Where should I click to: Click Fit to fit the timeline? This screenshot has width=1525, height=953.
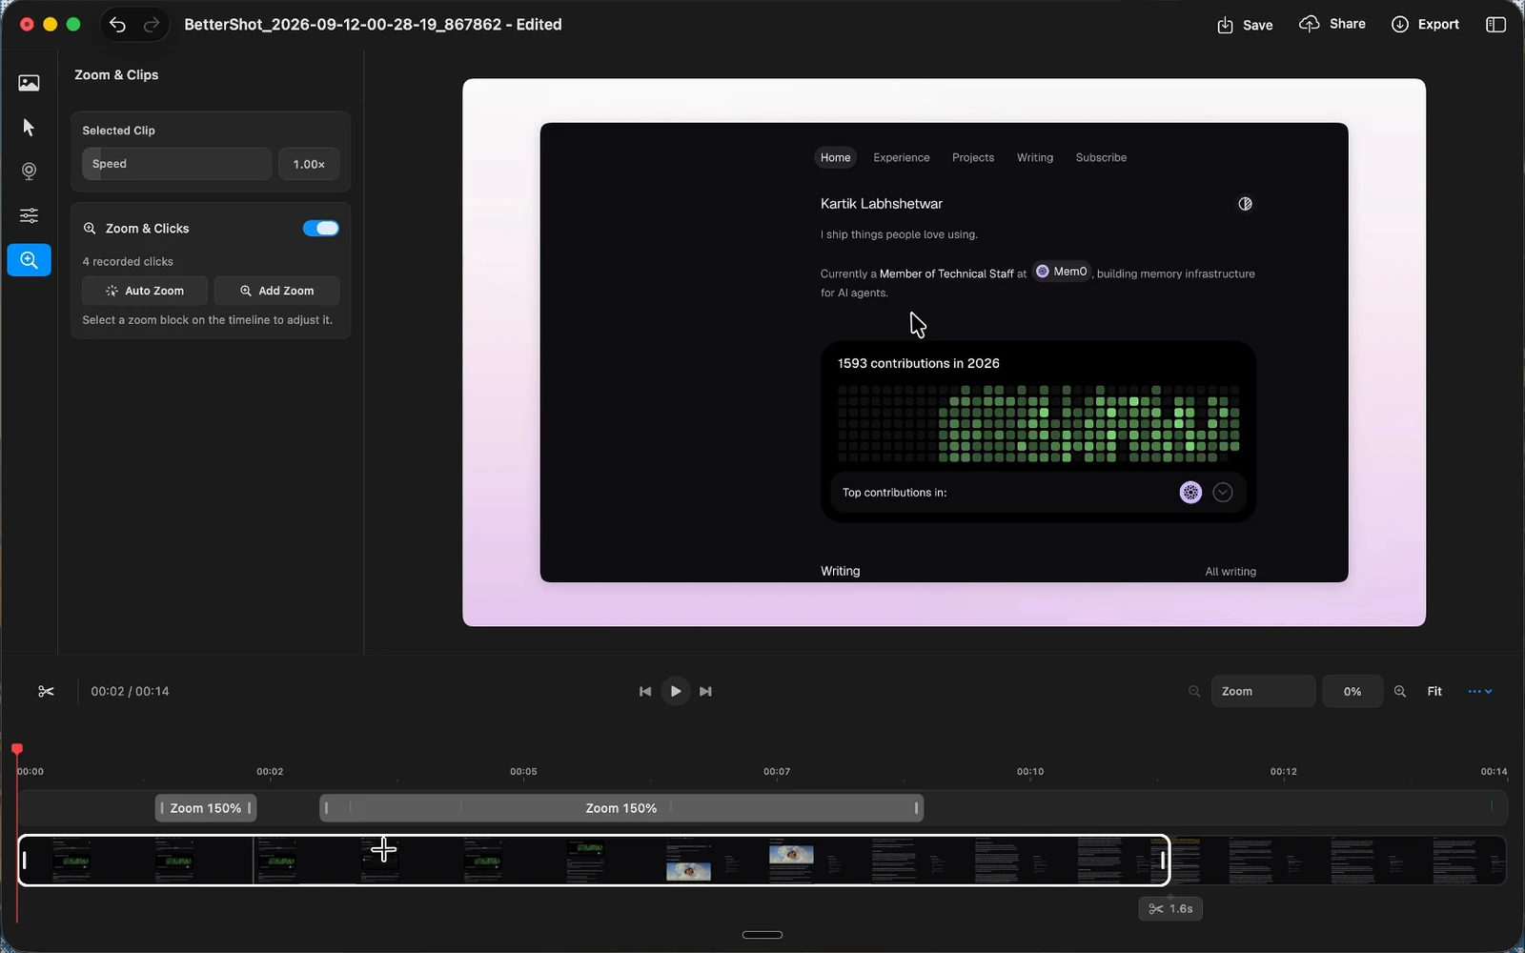[x=1434, y=692]
